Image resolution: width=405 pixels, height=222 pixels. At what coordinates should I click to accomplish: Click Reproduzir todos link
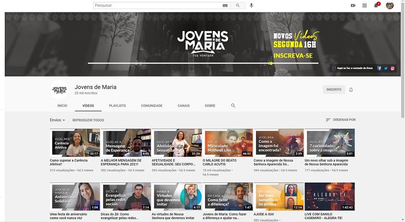tap(88, 120)
